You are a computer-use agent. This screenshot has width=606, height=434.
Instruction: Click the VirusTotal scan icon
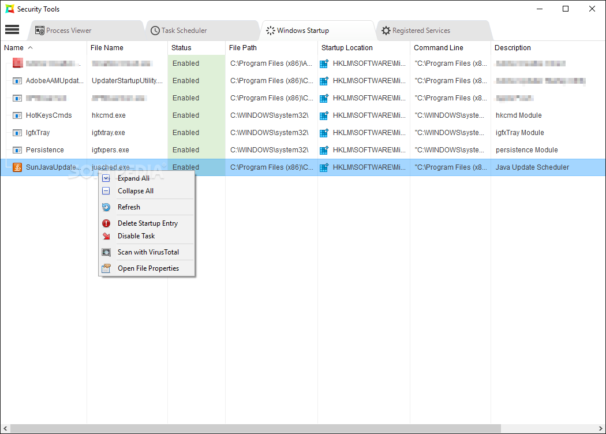pos(106,252)
